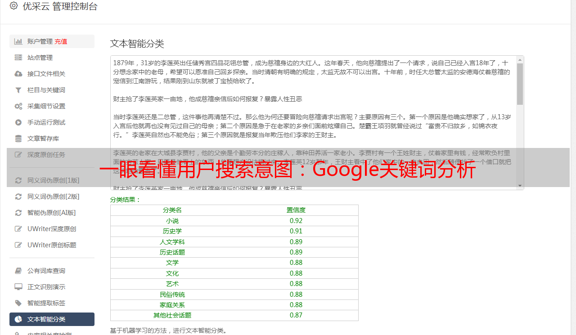Viewport: 576px width, 335px height.
Task: Click the server icon next to 站点管理
Action: 18,58
